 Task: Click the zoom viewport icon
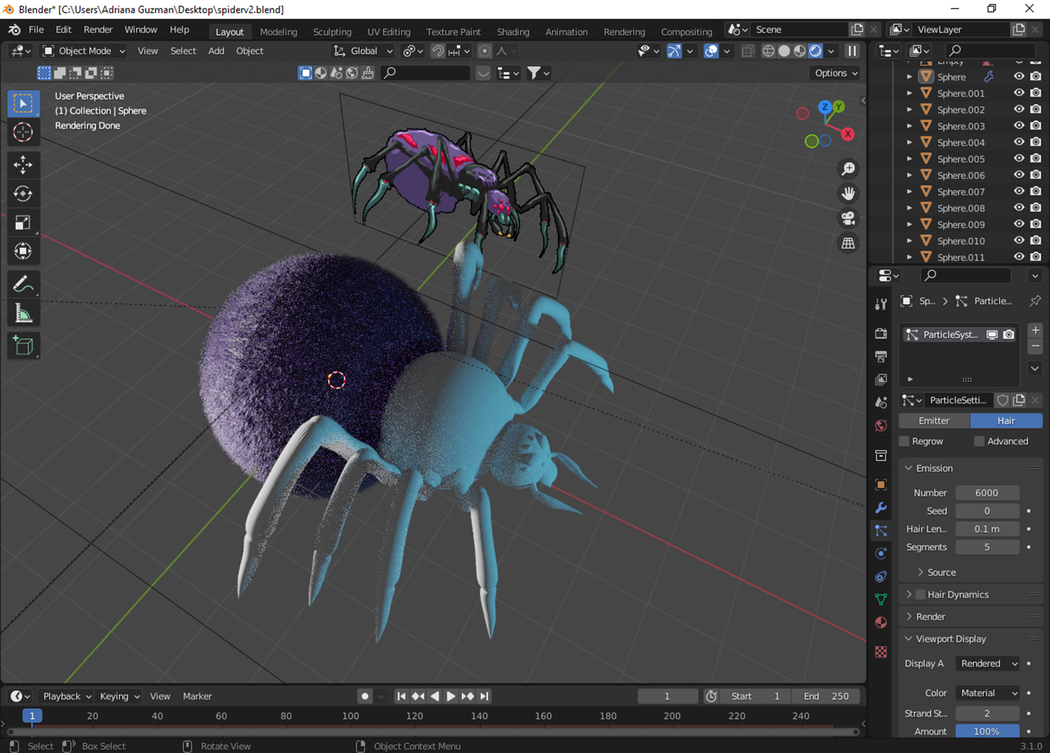pos(848,169)
